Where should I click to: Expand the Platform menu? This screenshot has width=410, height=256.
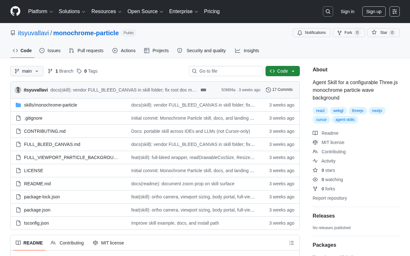point(41,12)
